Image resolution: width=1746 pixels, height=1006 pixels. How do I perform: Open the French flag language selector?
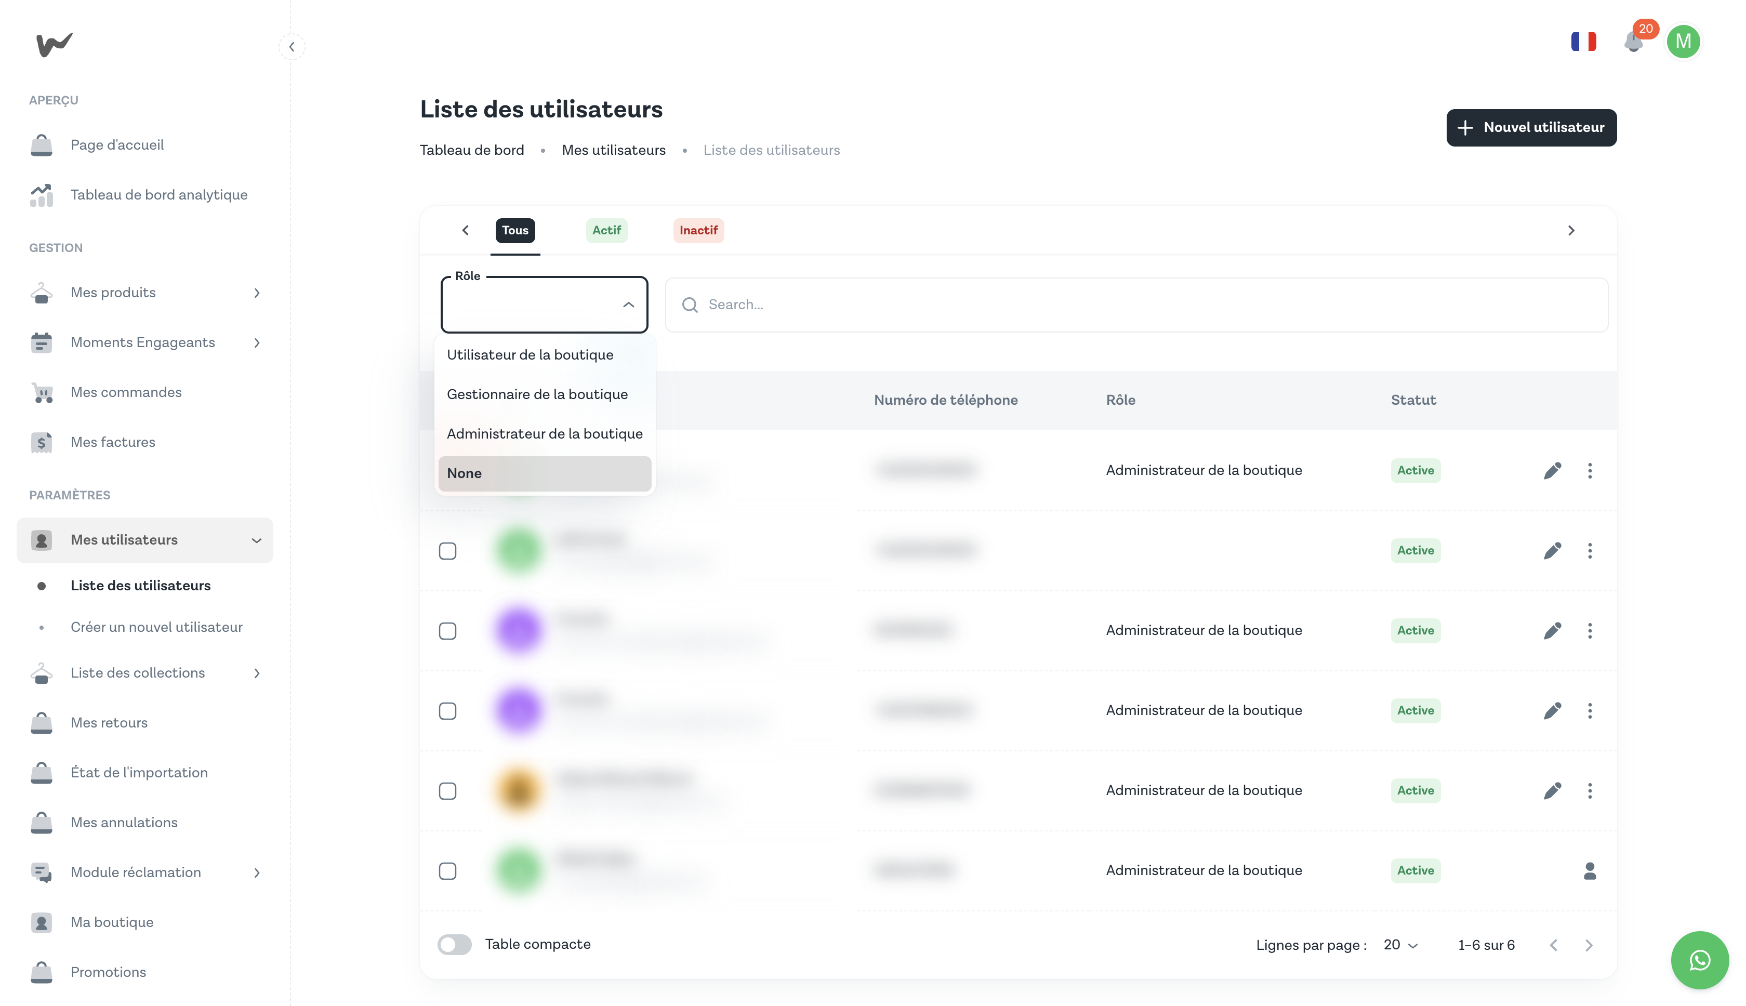1583,42
